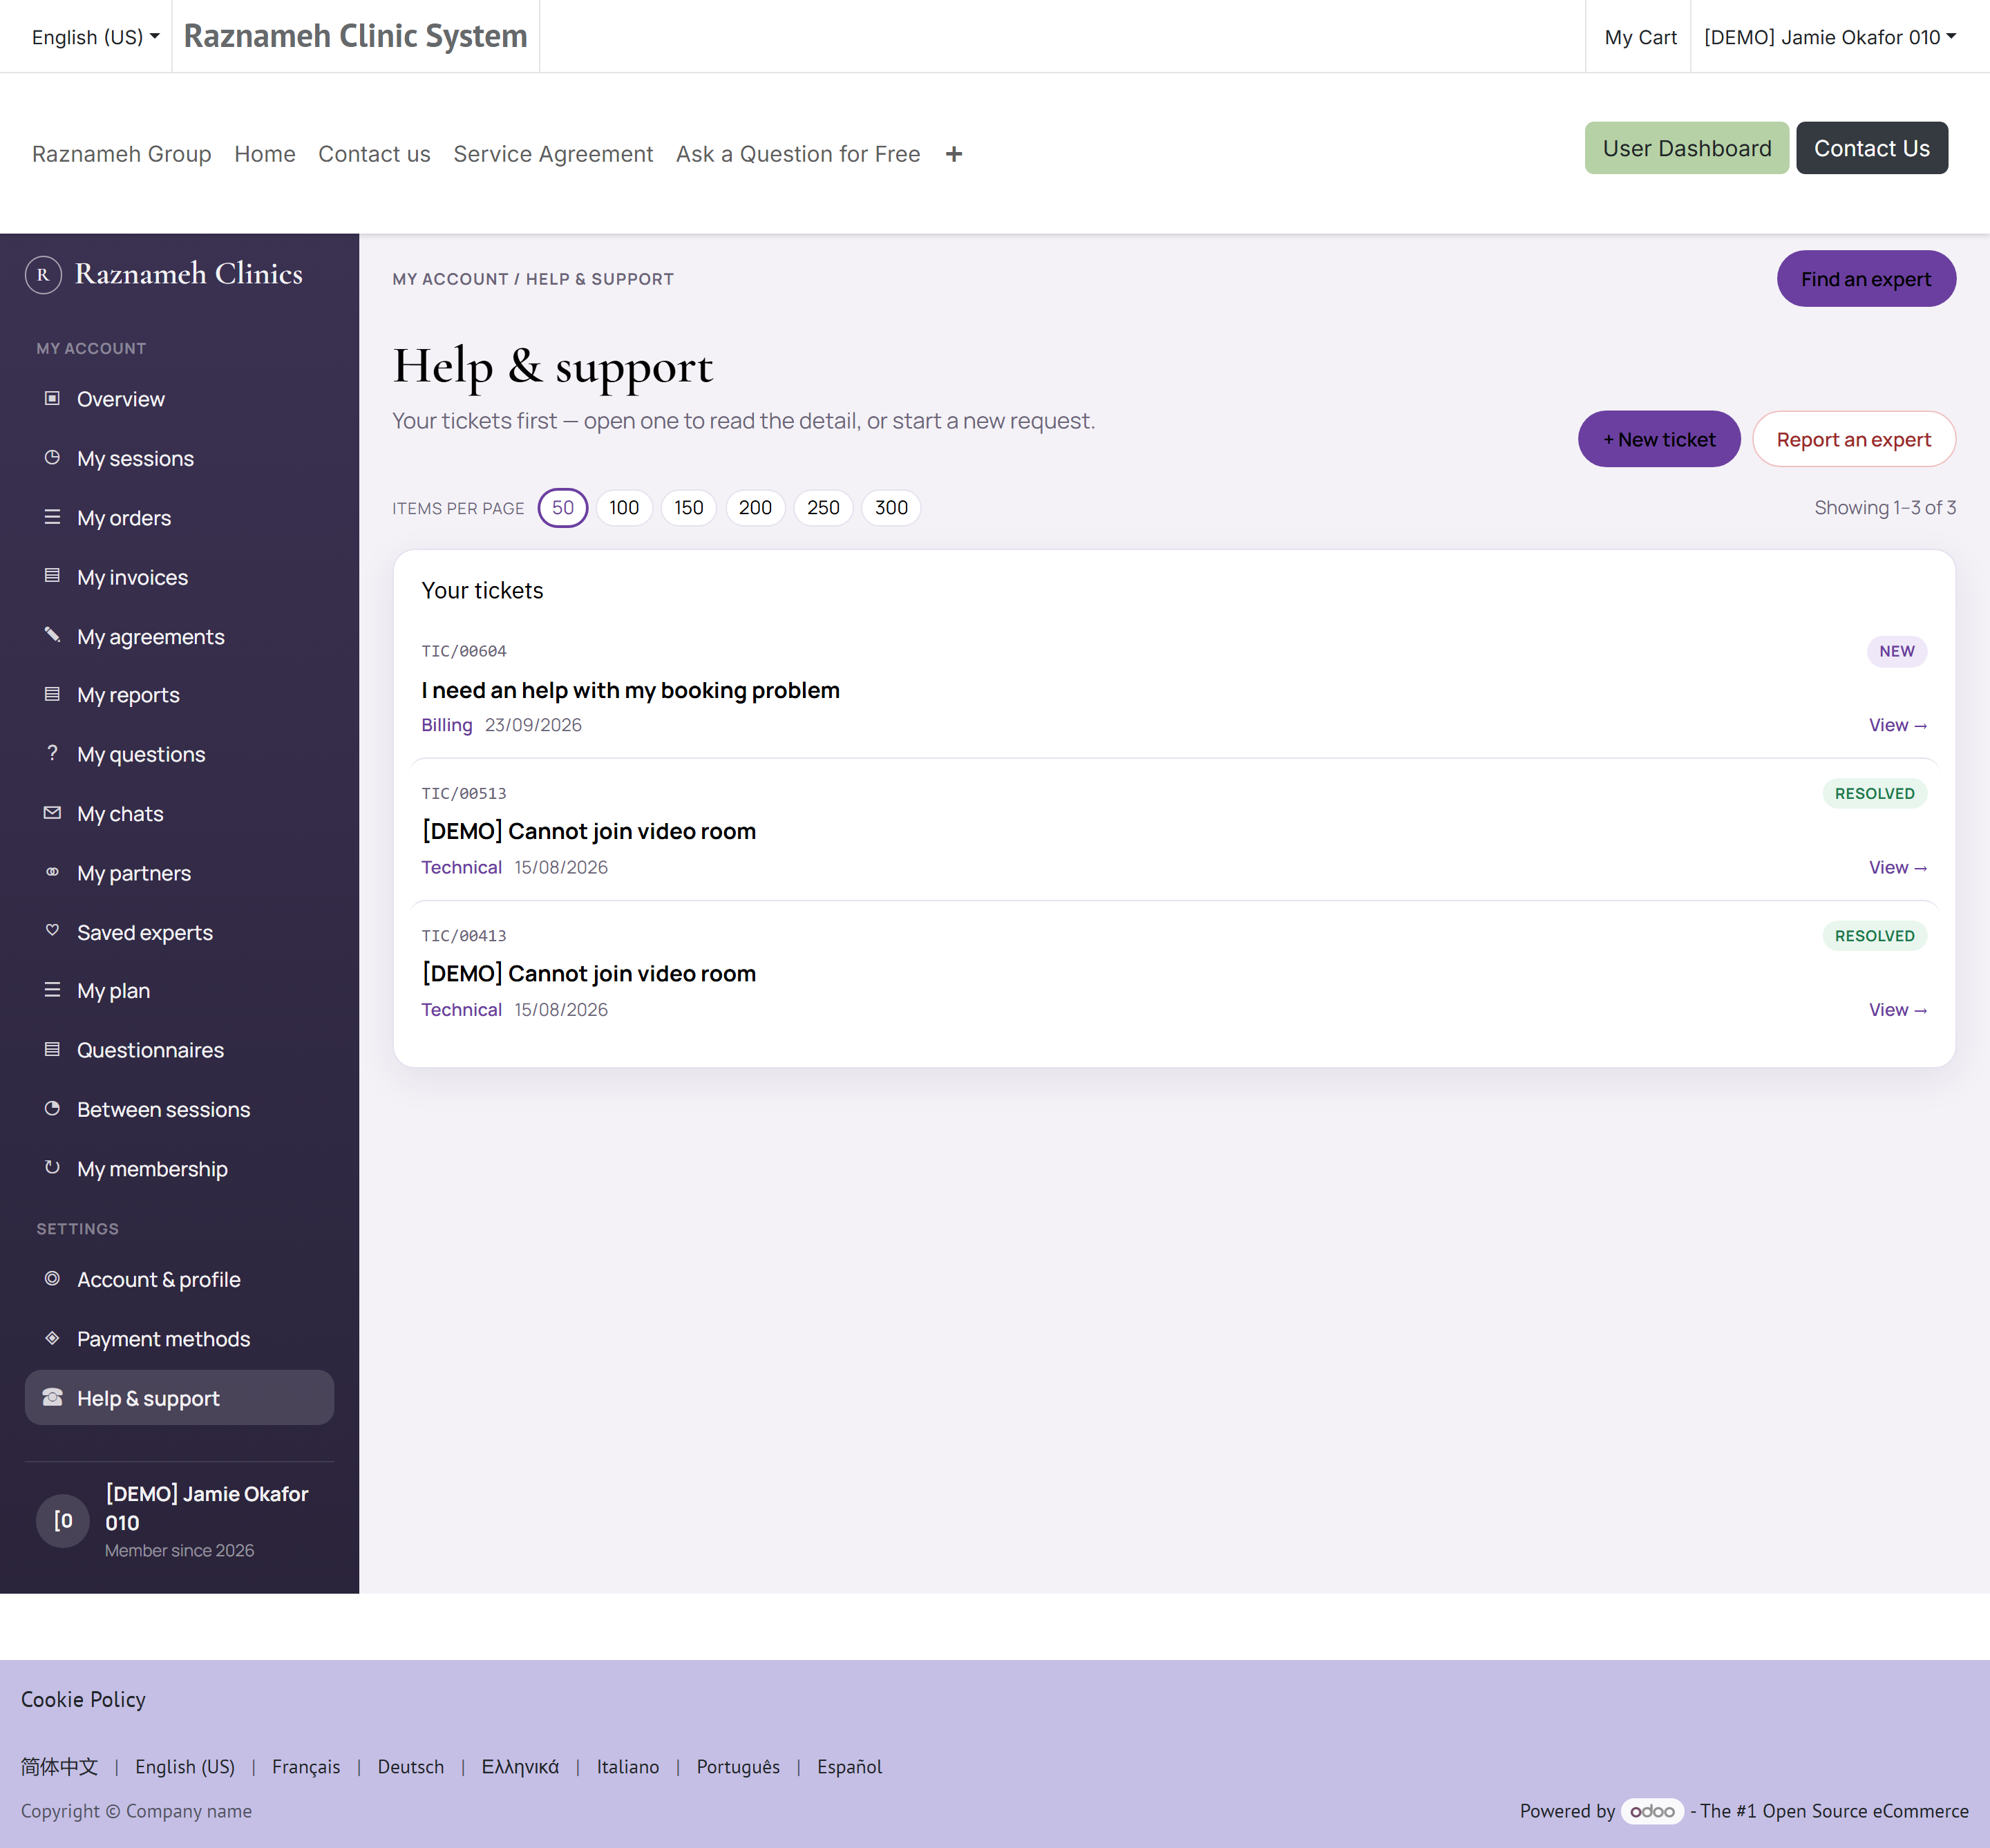
Task: View ticket TIC/00513
Action: click(1897, 867)
